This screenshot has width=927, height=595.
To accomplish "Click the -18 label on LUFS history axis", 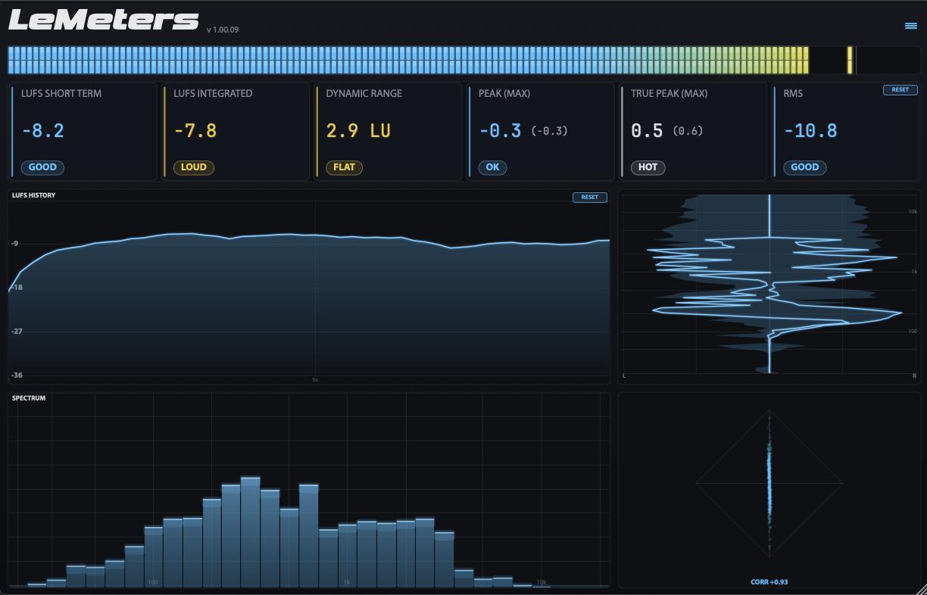I will (x=17, y=288).
